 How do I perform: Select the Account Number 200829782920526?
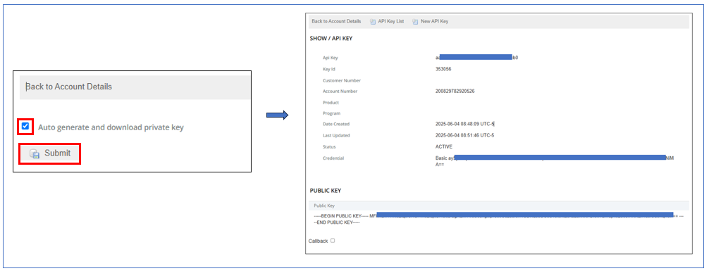455,92
